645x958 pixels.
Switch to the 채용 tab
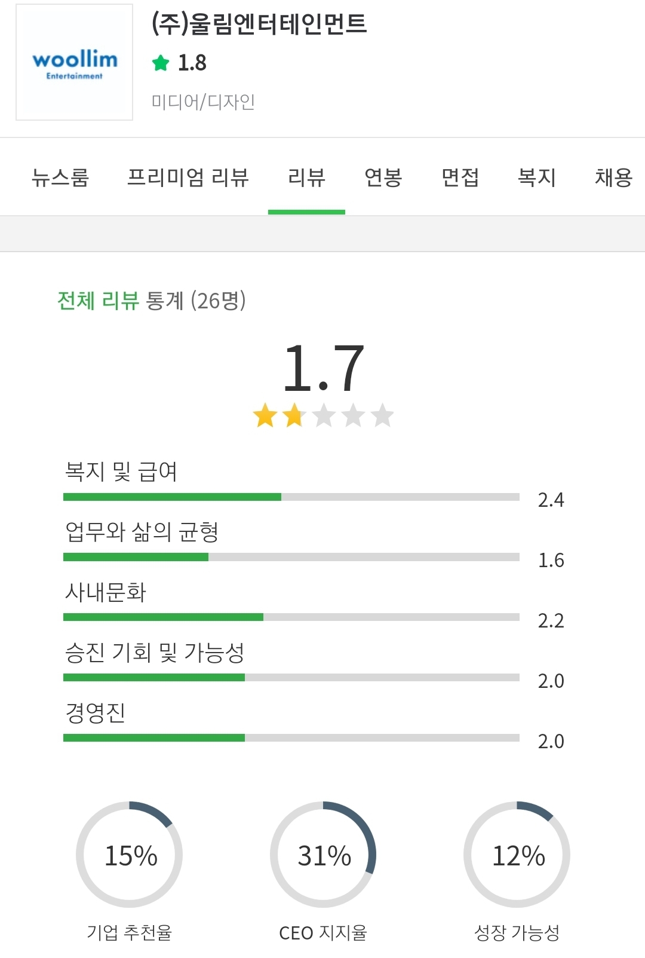click(x=613, y=177)
